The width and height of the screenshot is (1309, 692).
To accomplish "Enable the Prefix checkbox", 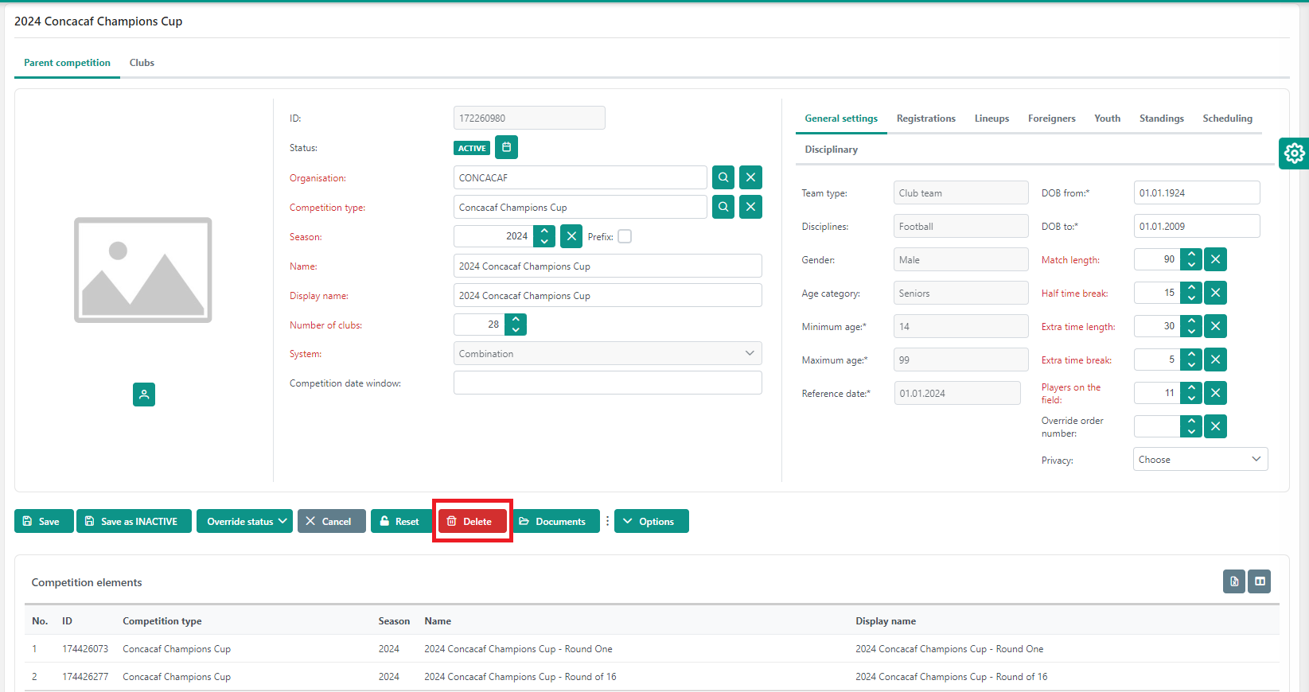I will coord(625,236).
